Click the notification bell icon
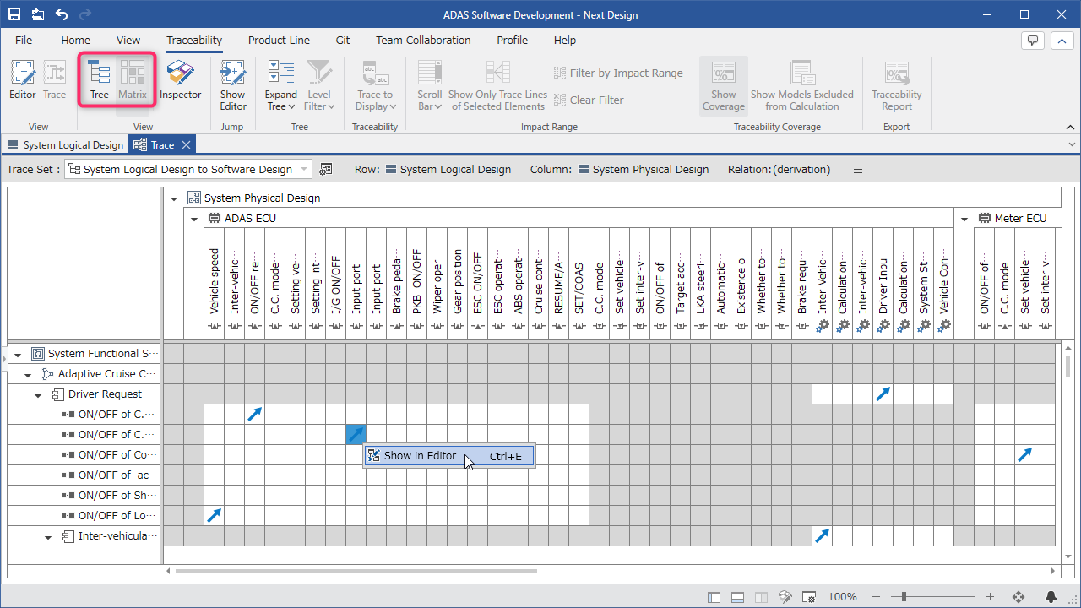 point(1051,597)
